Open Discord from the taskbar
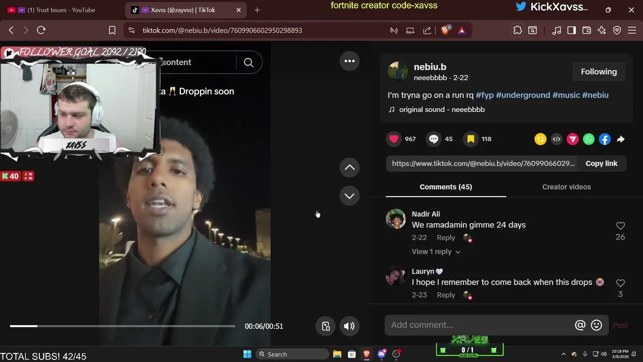The width and height of the screenshot is (643, 362). (x=381, y=354)
